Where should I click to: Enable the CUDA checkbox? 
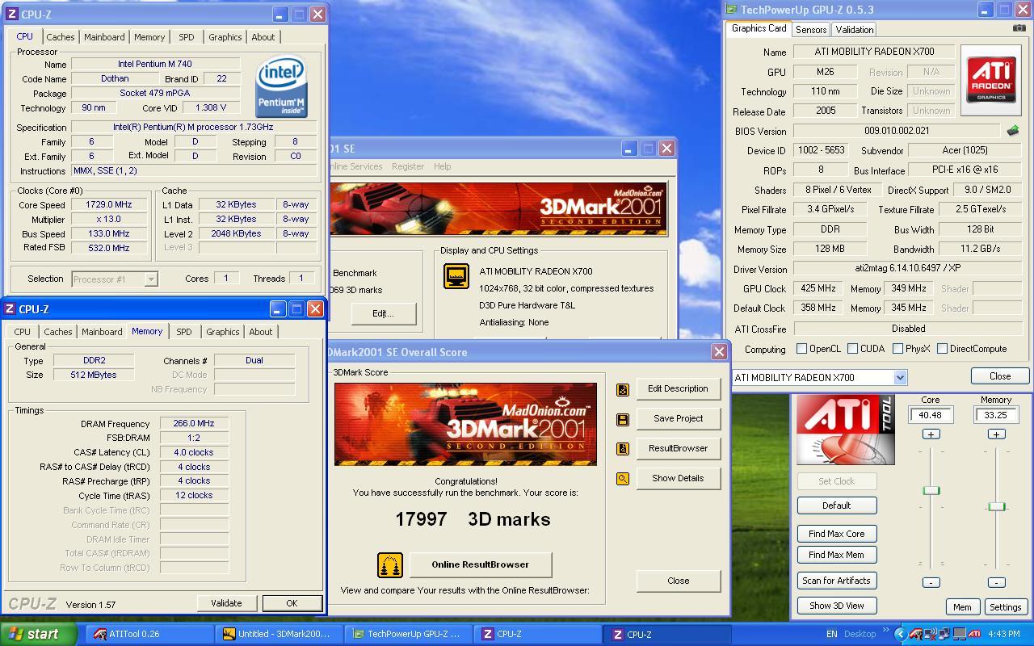click(x=852, y=349)
